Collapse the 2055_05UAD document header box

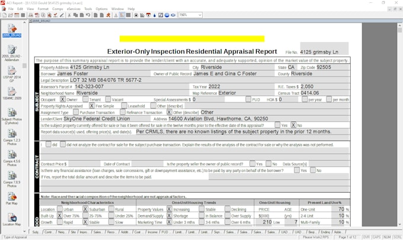[x=31, y=21]
